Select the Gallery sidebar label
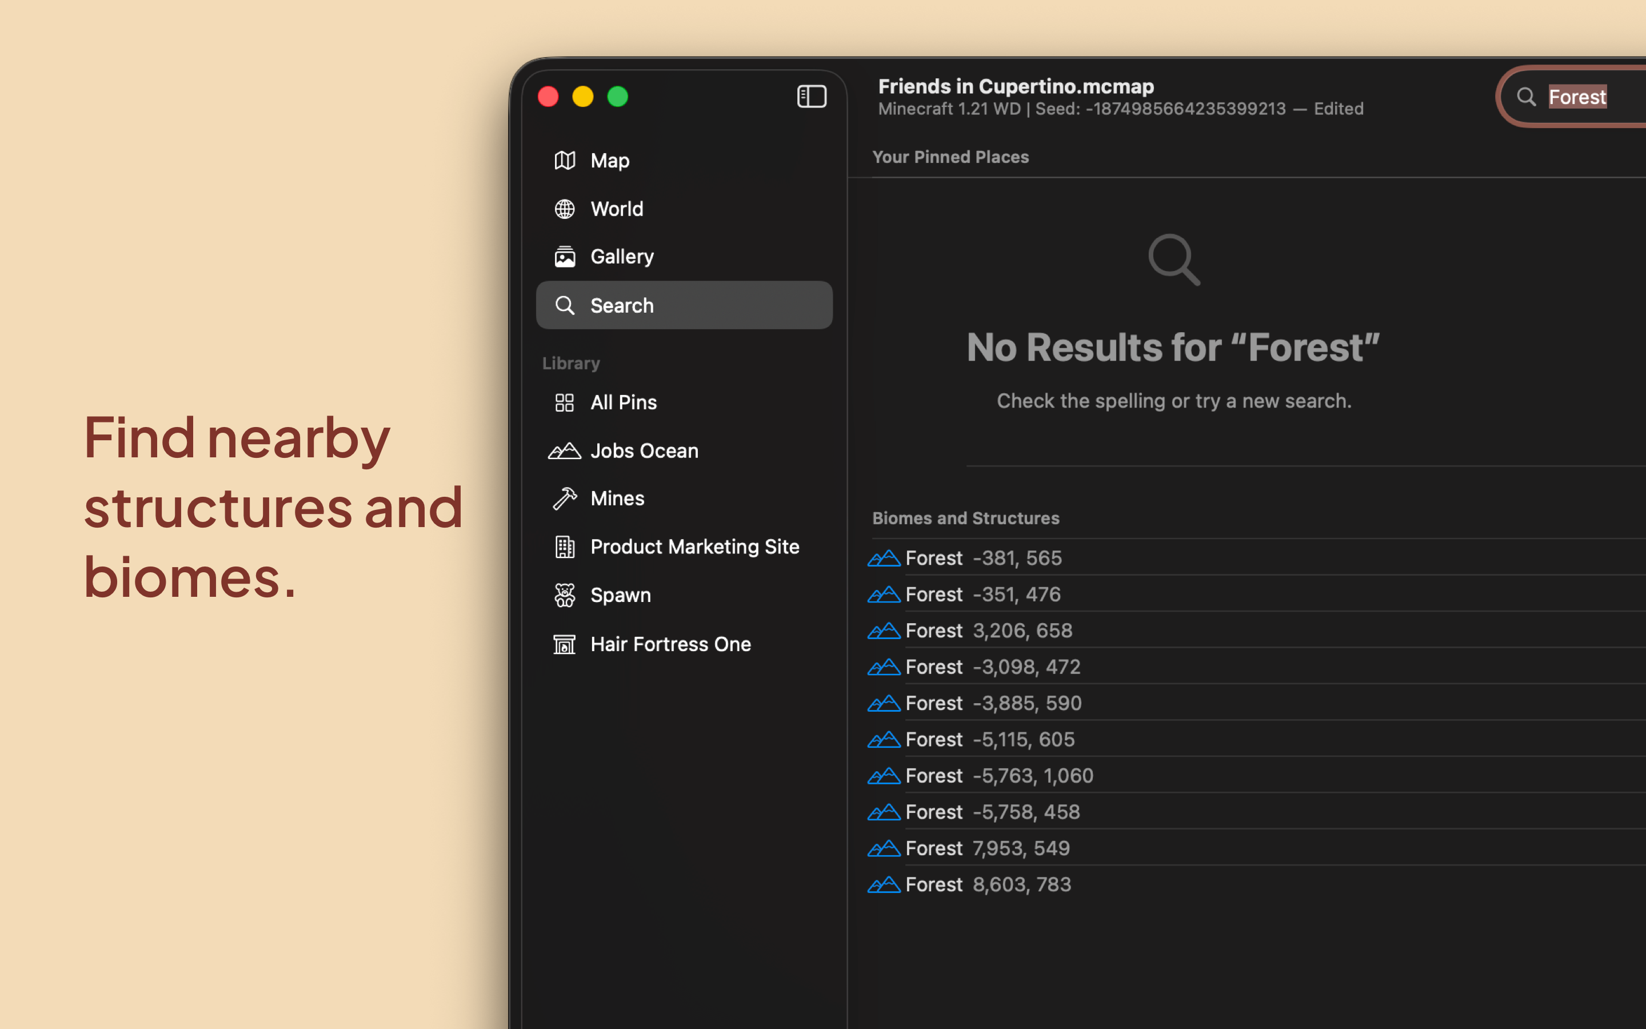Screen dimensions: 1646x1029 (x=622, y=257)
